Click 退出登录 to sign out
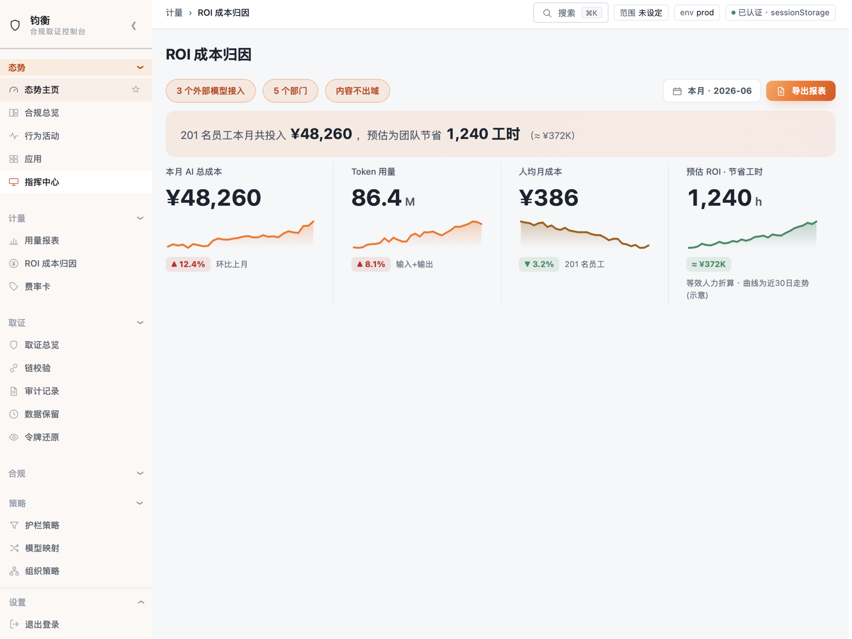This screenshot has width=852, height=639. tap(76, 625)
